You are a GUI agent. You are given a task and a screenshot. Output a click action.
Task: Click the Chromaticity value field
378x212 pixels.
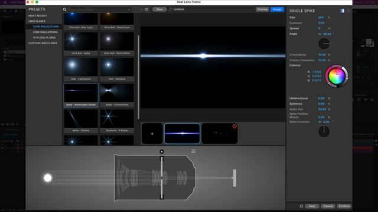[x=322, y=55]
